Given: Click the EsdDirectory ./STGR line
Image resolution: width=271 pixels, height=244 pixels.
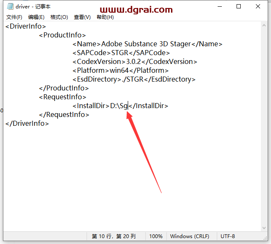Looking at the screenshot, I should [134, 79].
